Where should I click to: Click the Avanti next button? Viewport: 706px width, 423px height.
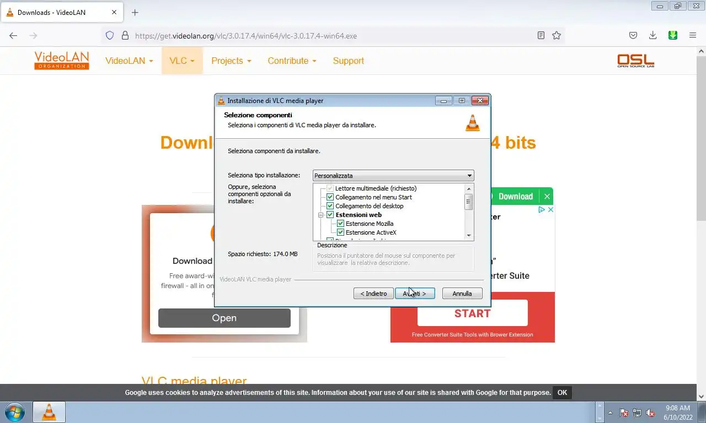(x=415, y=294)
